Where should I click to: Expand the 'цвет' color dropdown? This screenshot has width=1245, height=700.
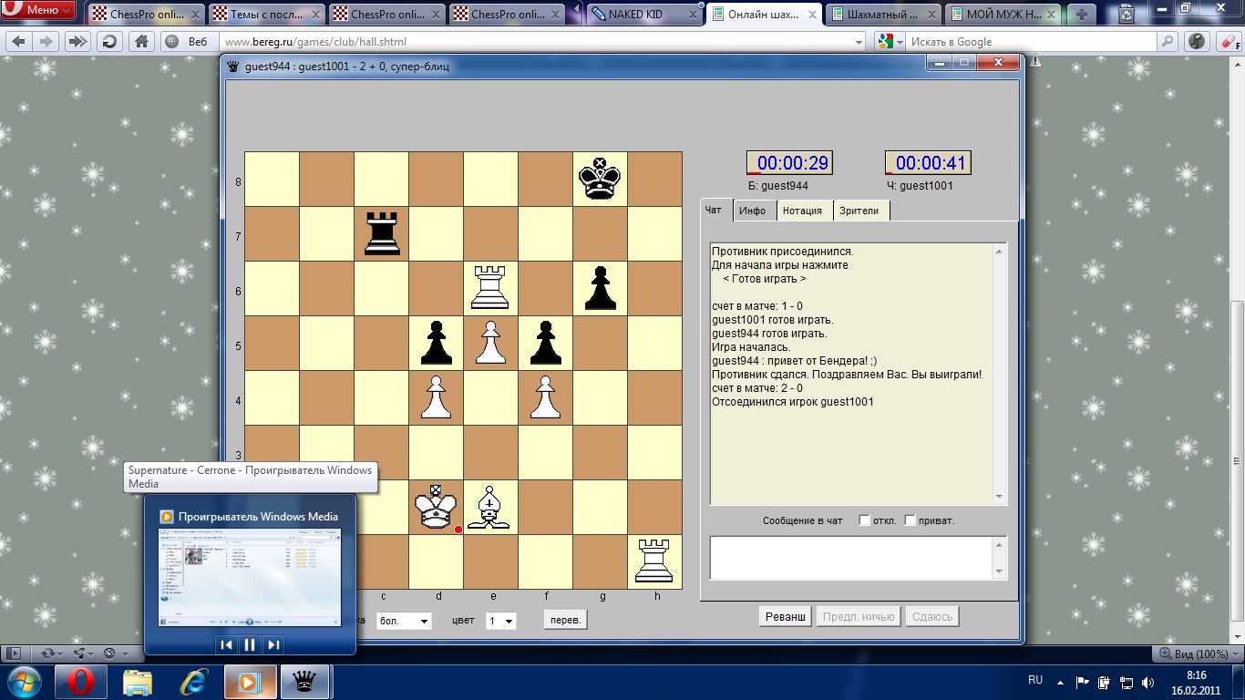click(500, 621)
